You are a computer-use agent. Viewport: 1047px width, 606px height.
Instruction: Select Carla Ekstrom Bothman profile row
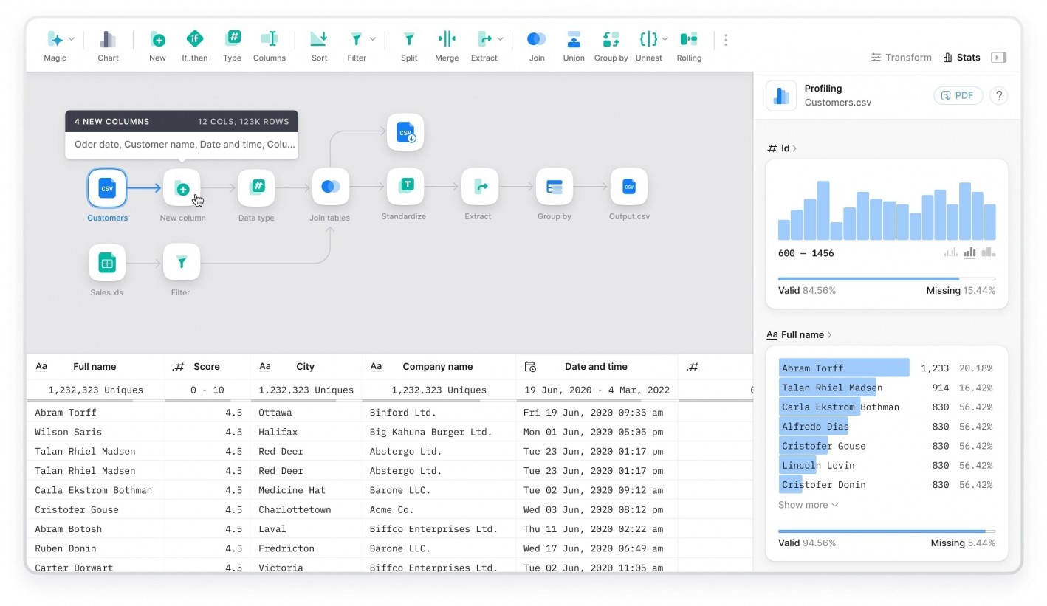[x=887, y=407]
